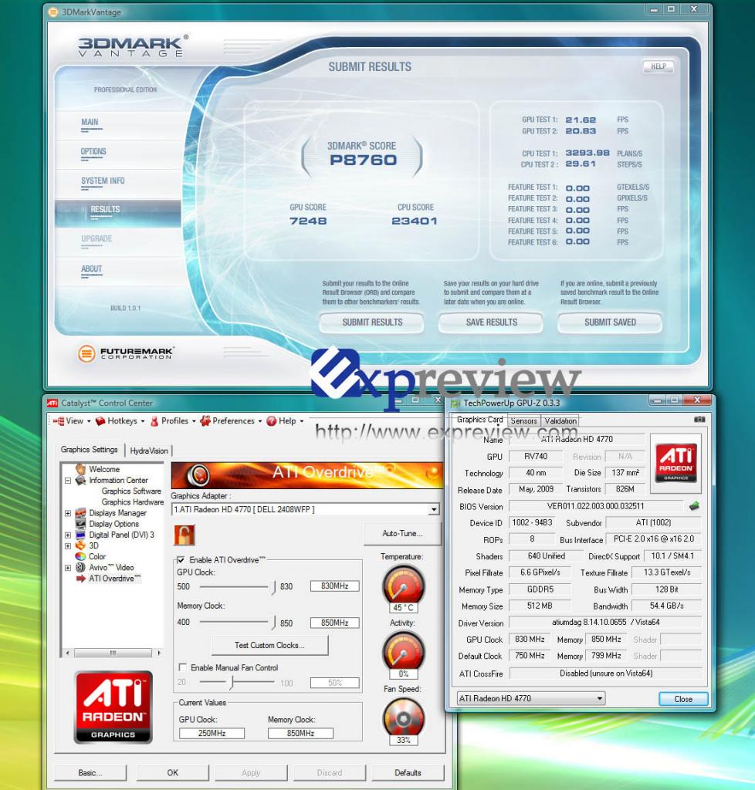Expand the Displays Manager tree node
The image size is (755, 790).
[67, 513]
